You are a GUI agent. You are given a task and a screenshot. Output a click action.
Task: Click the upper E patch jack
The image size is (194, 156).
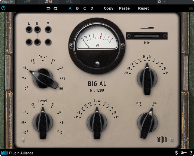click(x=29, y=29)
